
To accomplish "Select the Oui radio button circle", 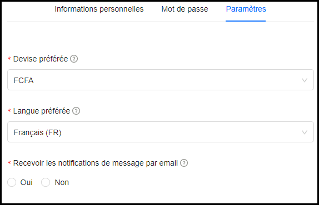I will tap(12, 182).
